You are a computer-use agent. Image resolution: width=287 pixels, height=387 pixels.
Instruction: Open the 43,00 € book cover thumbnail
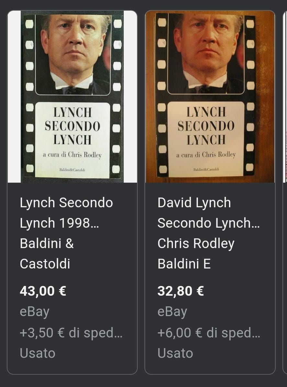tap(72, 97)
